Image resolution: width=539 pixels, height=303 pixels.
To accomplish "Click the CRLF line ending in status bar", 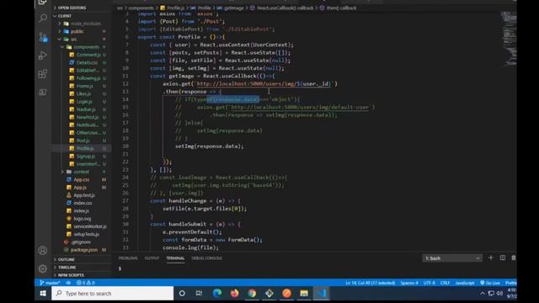I will pos(445,283).
